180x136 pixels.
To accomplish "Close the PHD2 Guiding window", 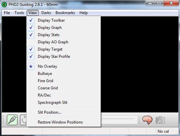I will pos(171,3).
